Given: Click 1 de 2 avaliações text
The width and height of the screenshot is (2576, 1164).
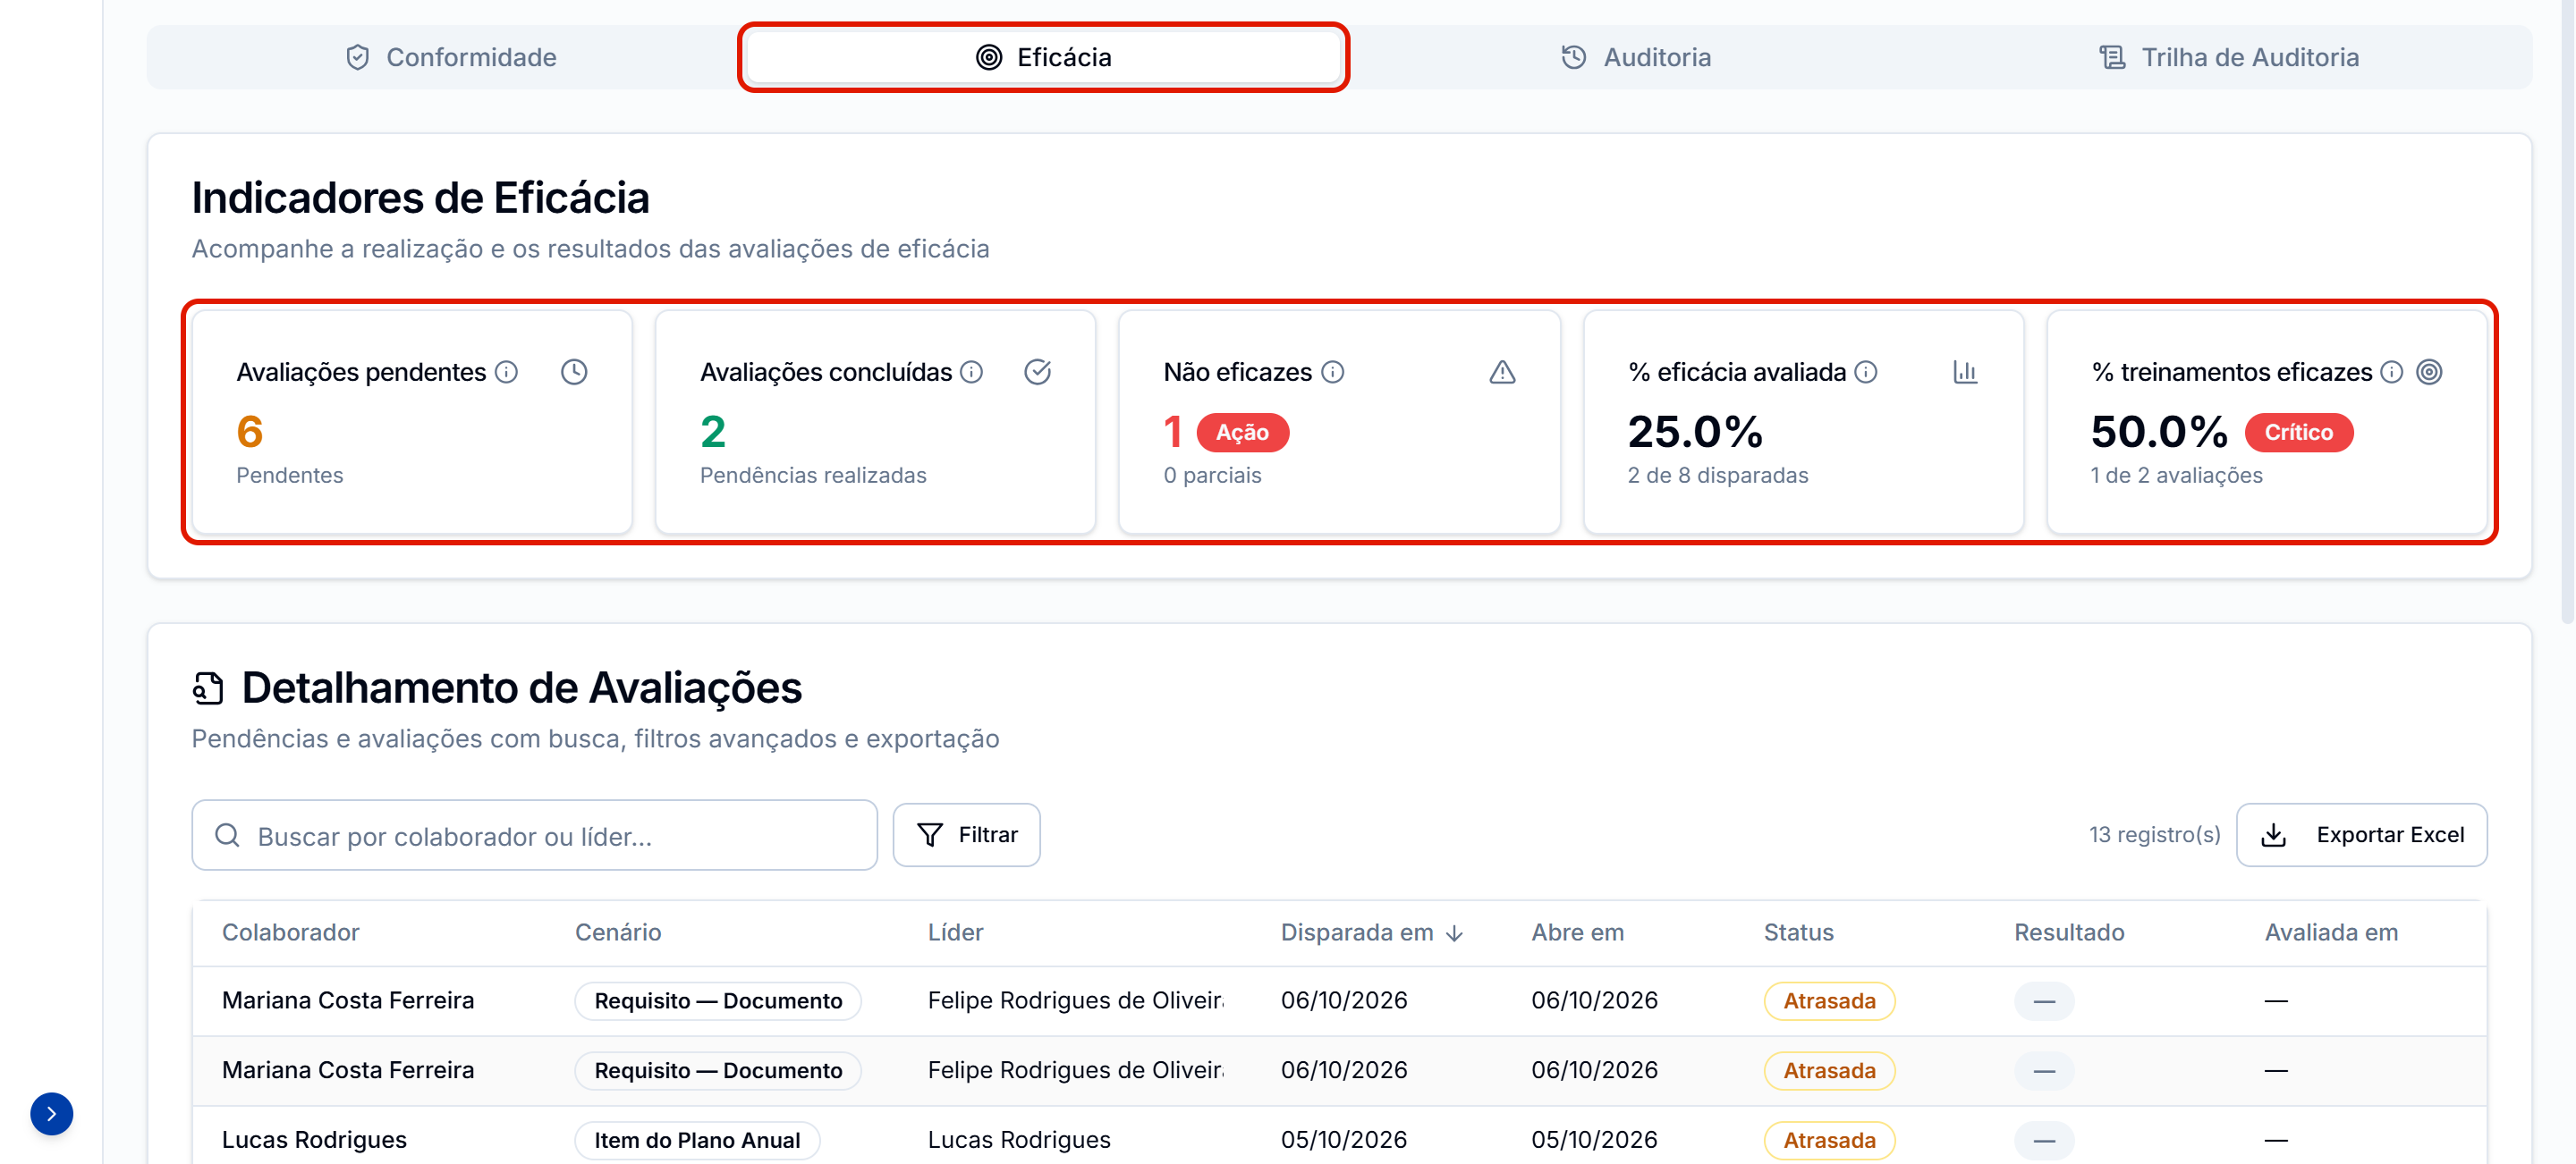Looking at the screenshot, I should click(x=2176, y=476).
